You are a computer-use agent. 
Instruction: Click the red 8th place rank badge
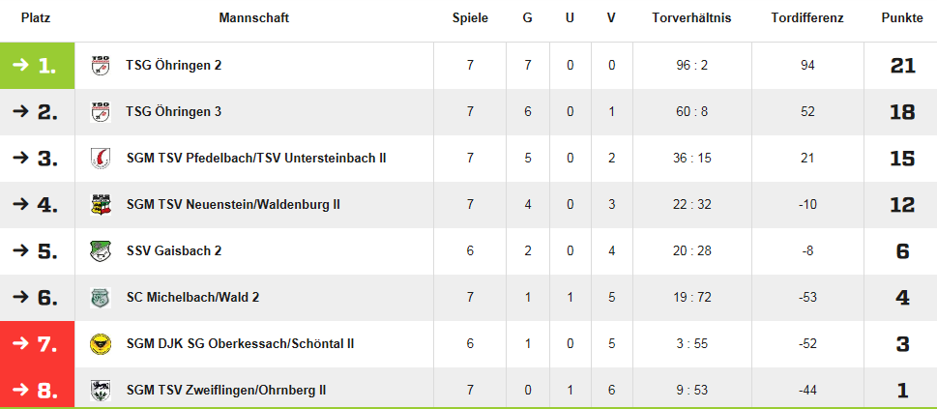37,391
